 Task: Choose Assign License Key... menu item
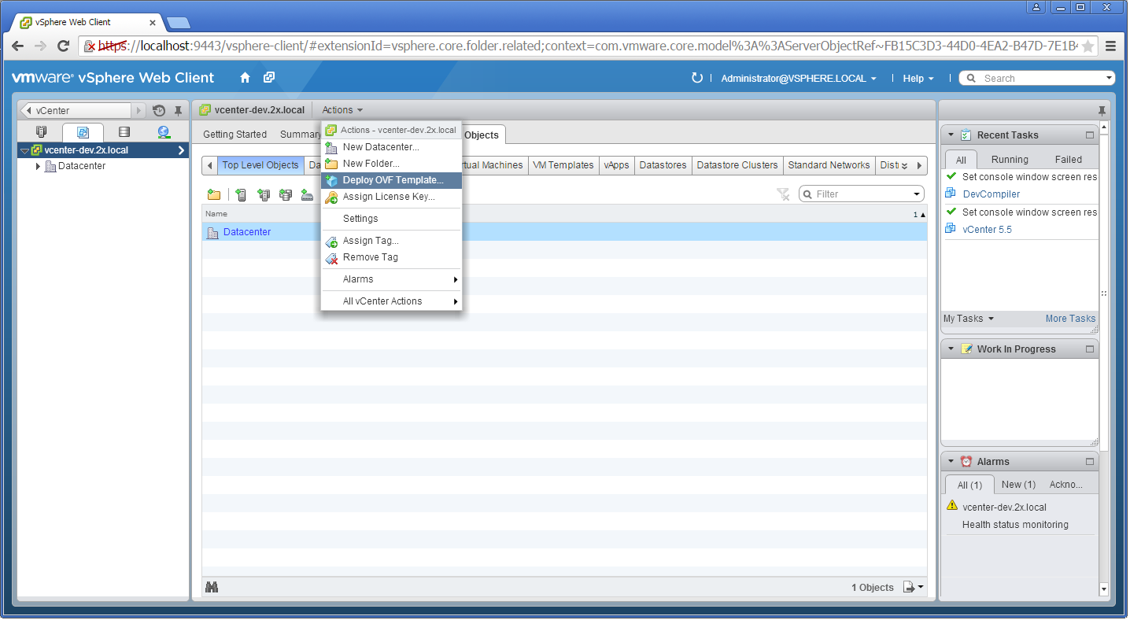[x=391, y=197]
